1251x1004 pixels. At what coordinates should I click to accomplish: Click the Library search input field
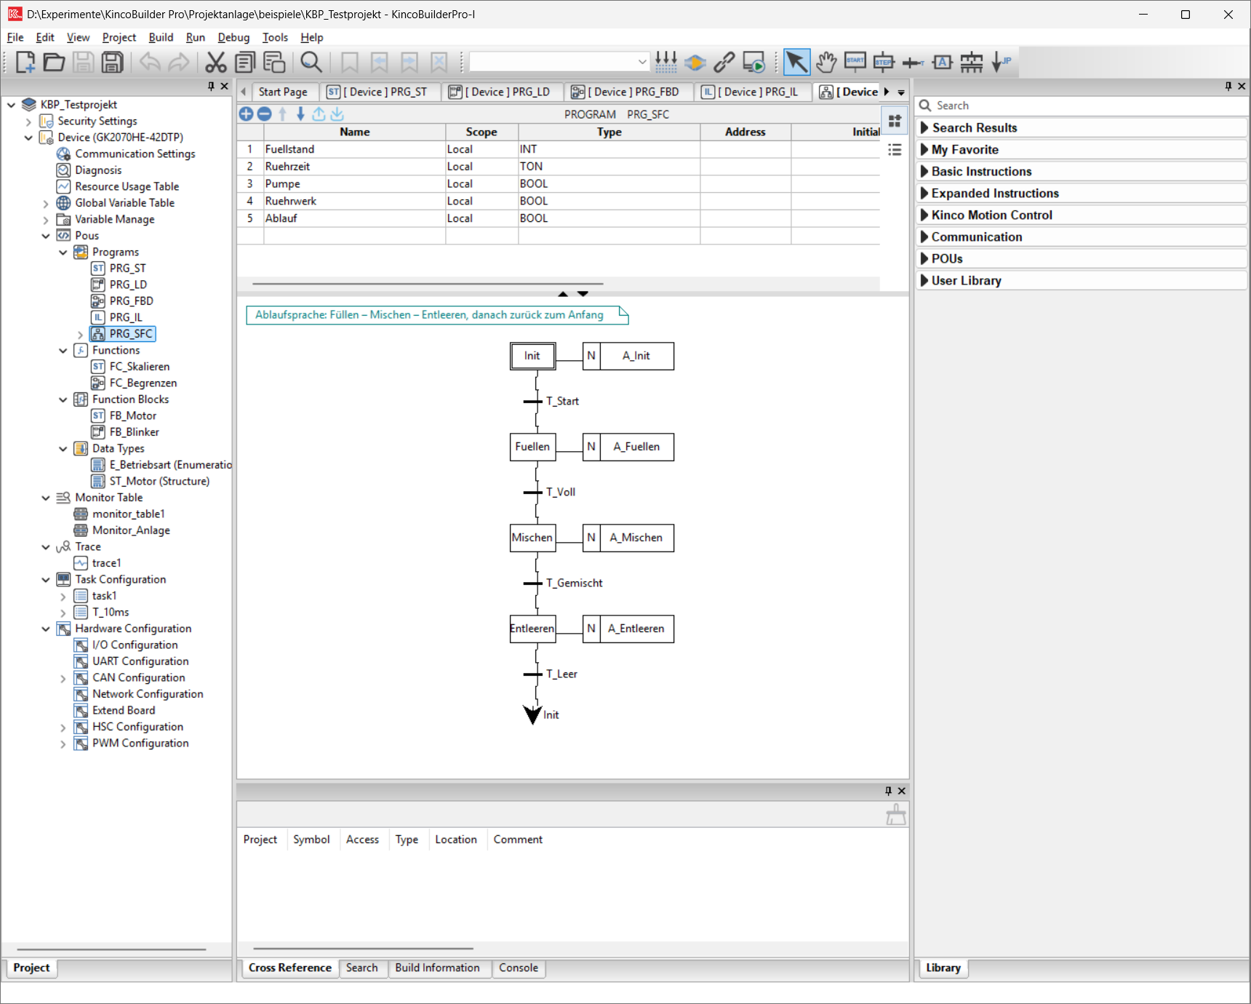[1081, 105]
